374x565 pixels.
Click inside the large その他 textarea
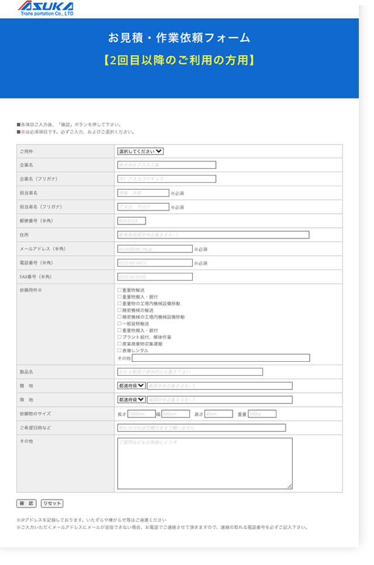click(205, 464)
